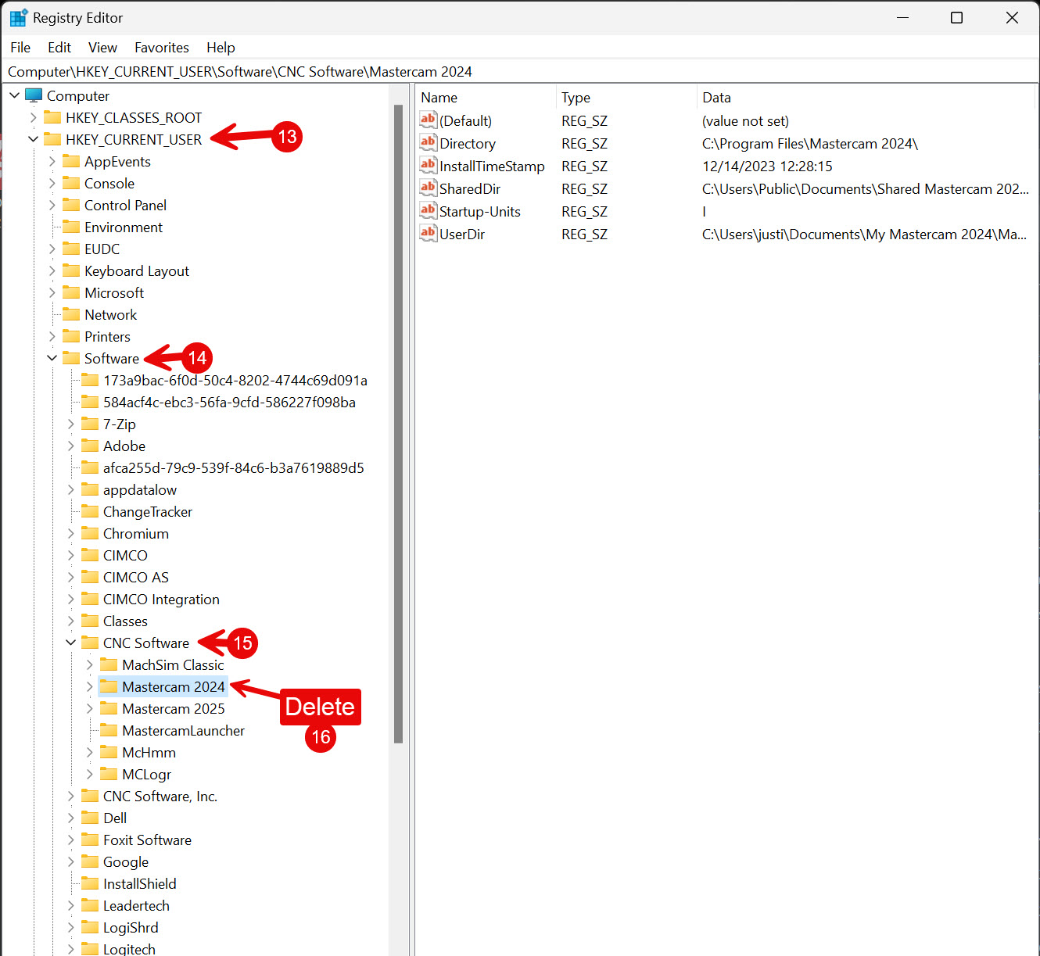Select the Control Panel key
The width and height of the screenshot is (1040, 956).
point(125,205)
